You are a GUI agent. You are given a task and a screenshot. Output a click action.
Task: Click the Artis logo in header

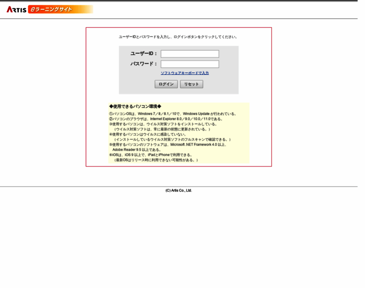pyautogui.click(x=16, y=9)
